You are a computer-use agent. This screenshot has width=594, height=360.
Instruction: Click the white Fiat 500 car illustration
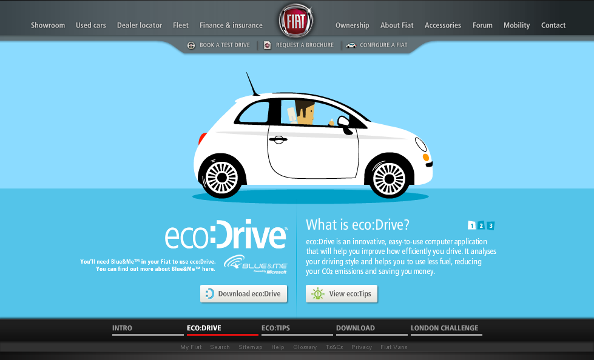(x=313, y=136)
